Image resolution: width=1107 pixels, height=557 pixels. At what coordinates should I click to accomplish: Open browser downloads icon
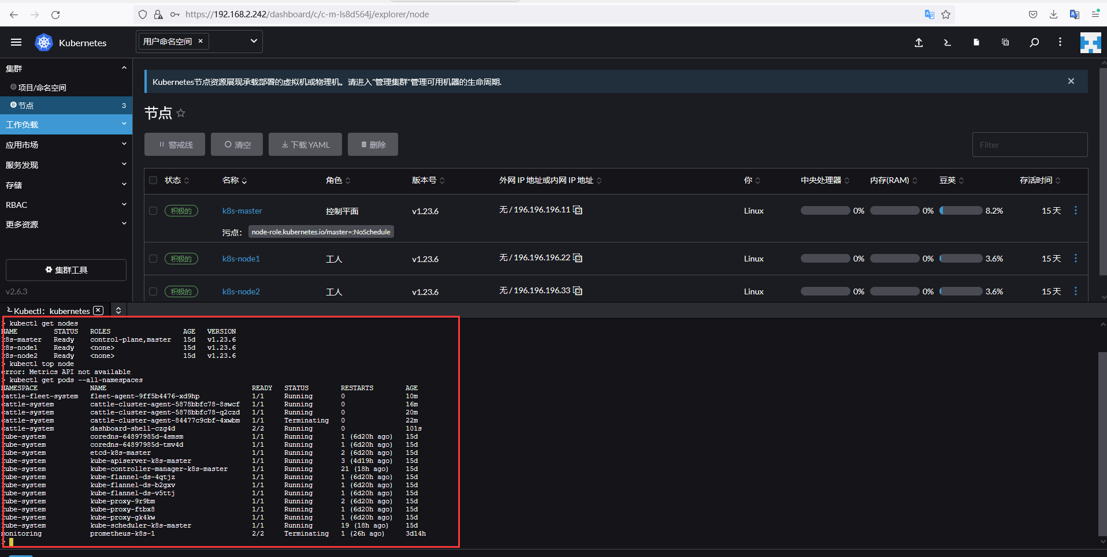point(1054,14)
